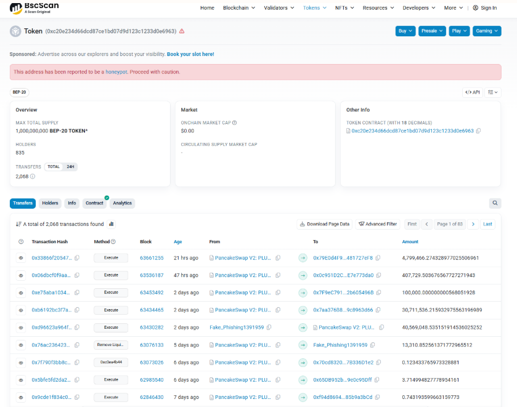The width and height of the screenshot is (517, 407).
Task: Click the help icon next to Method
Action: point(113,242)
